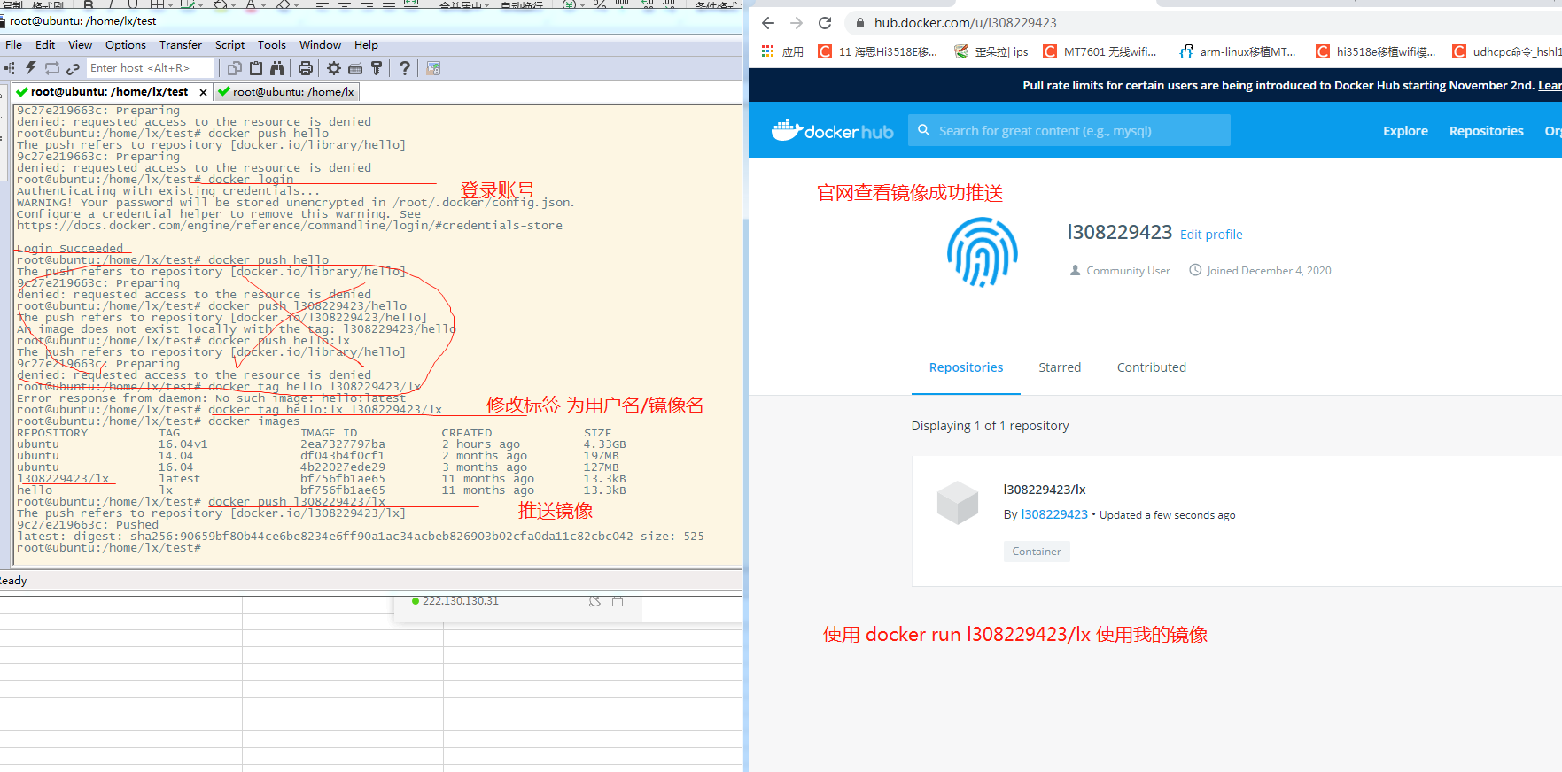Open the MT7601 无线wifi bookmark
The height and width of the screenshot is (772, 1562).
1100,51
